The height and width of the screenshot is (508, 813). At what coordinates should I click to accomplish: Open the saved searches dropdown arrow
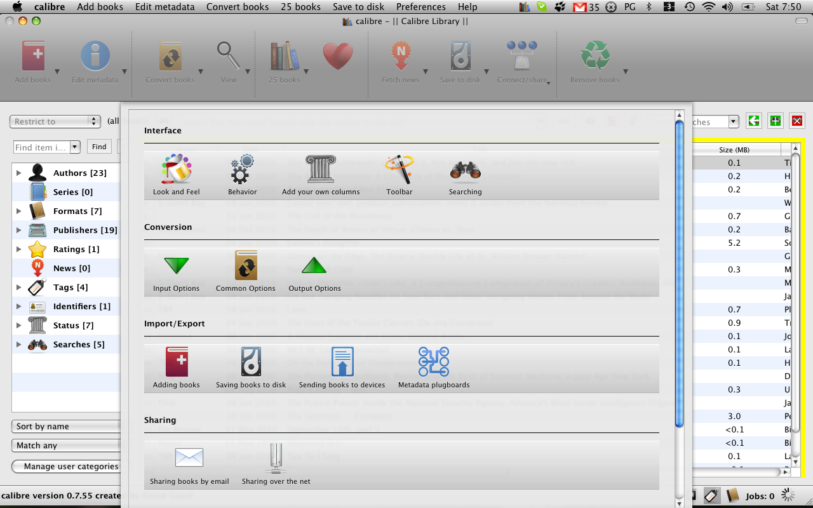734,121
